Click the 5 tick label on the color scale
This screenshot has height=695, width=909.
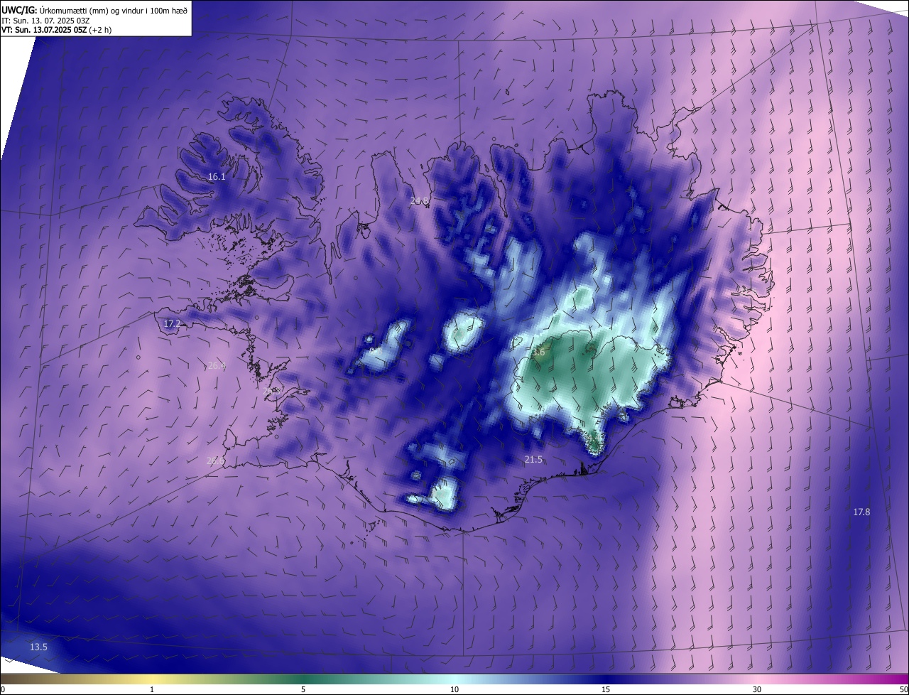pos(303,689)
